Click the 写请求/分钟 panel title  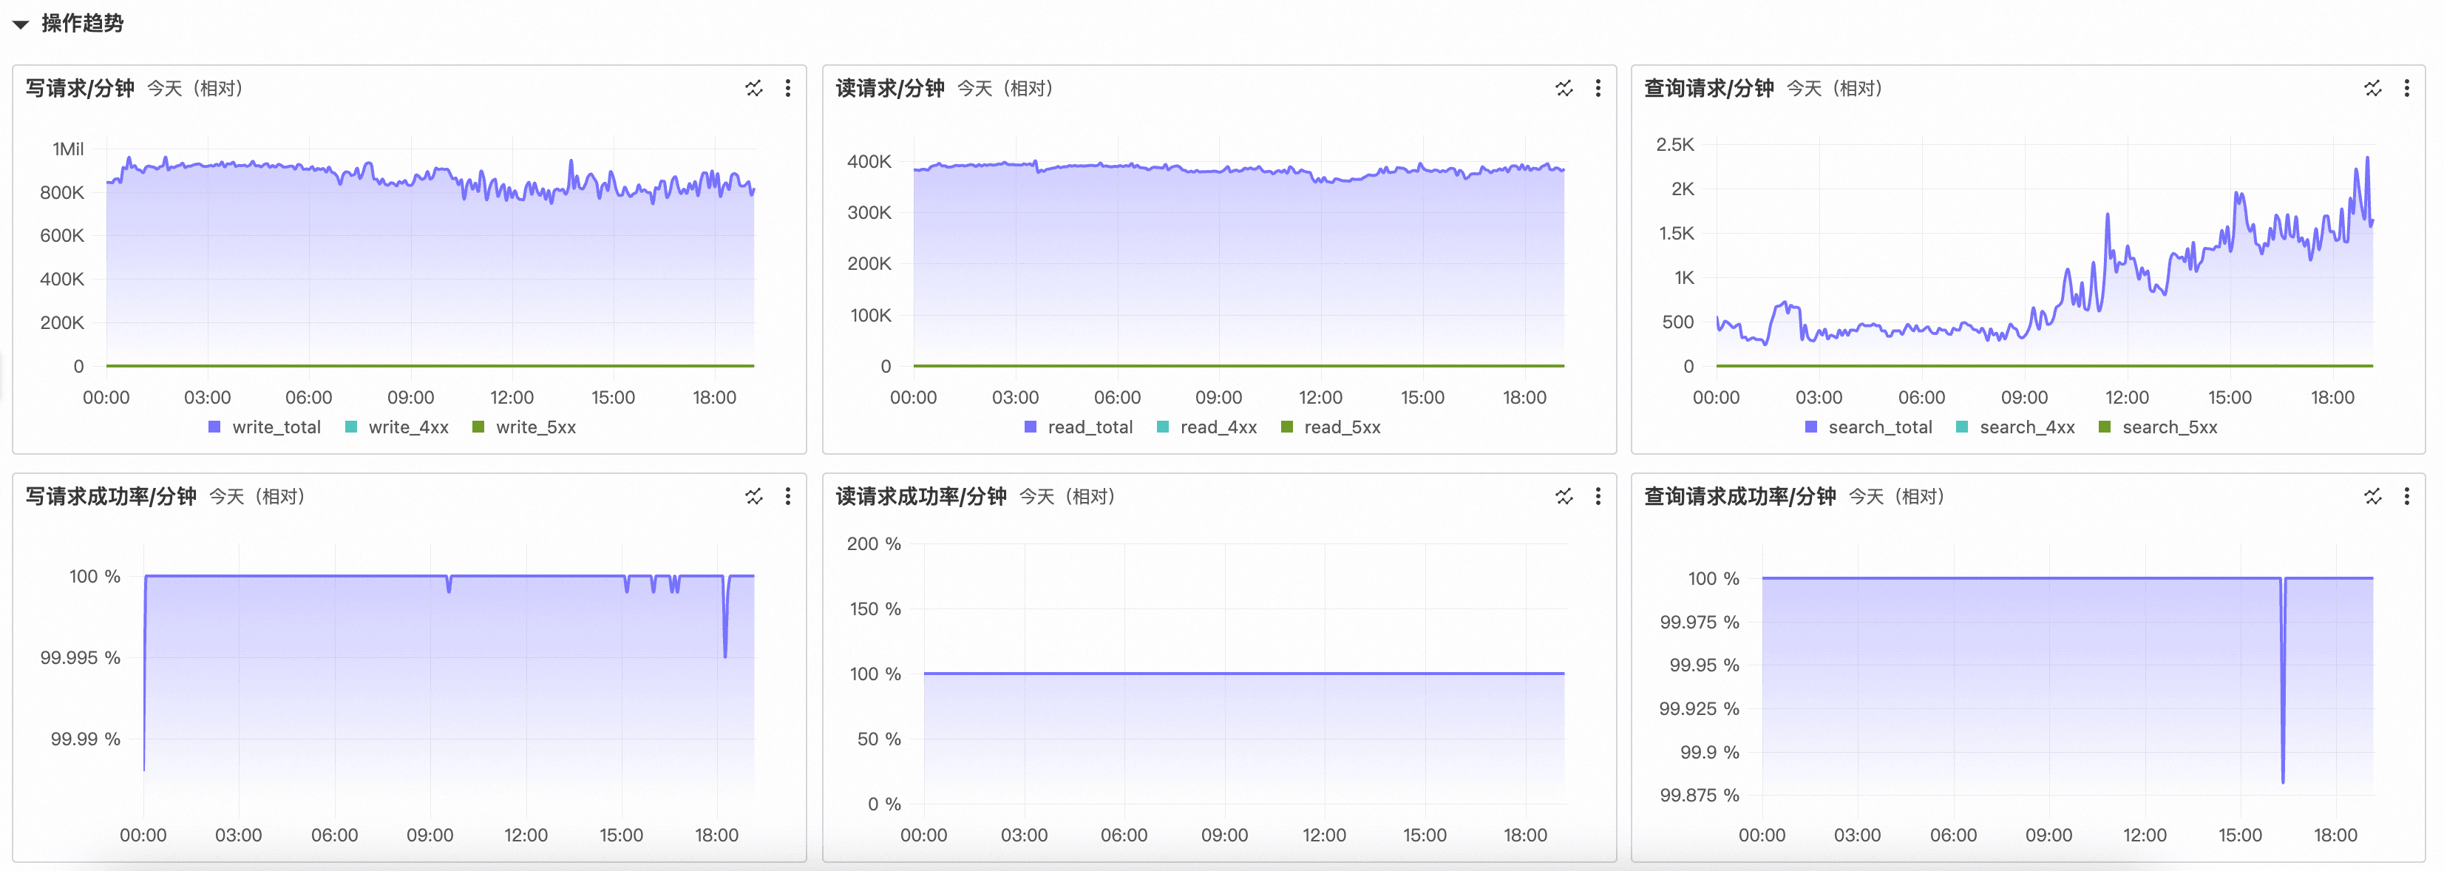pos(80,88)
